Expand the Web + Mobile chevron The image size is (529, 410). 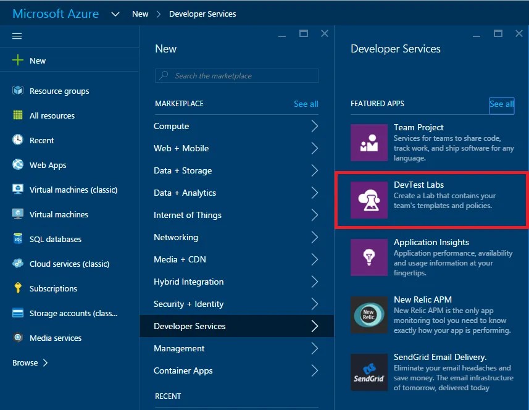(x=314, y=148)
